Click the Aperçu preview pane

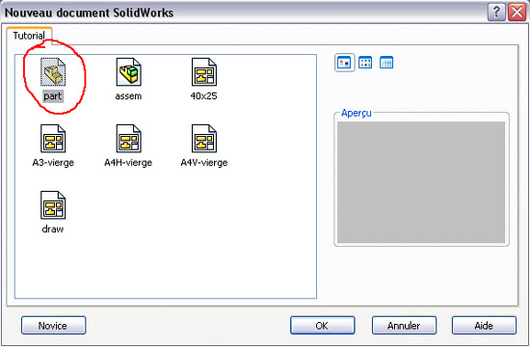[421, 182]
